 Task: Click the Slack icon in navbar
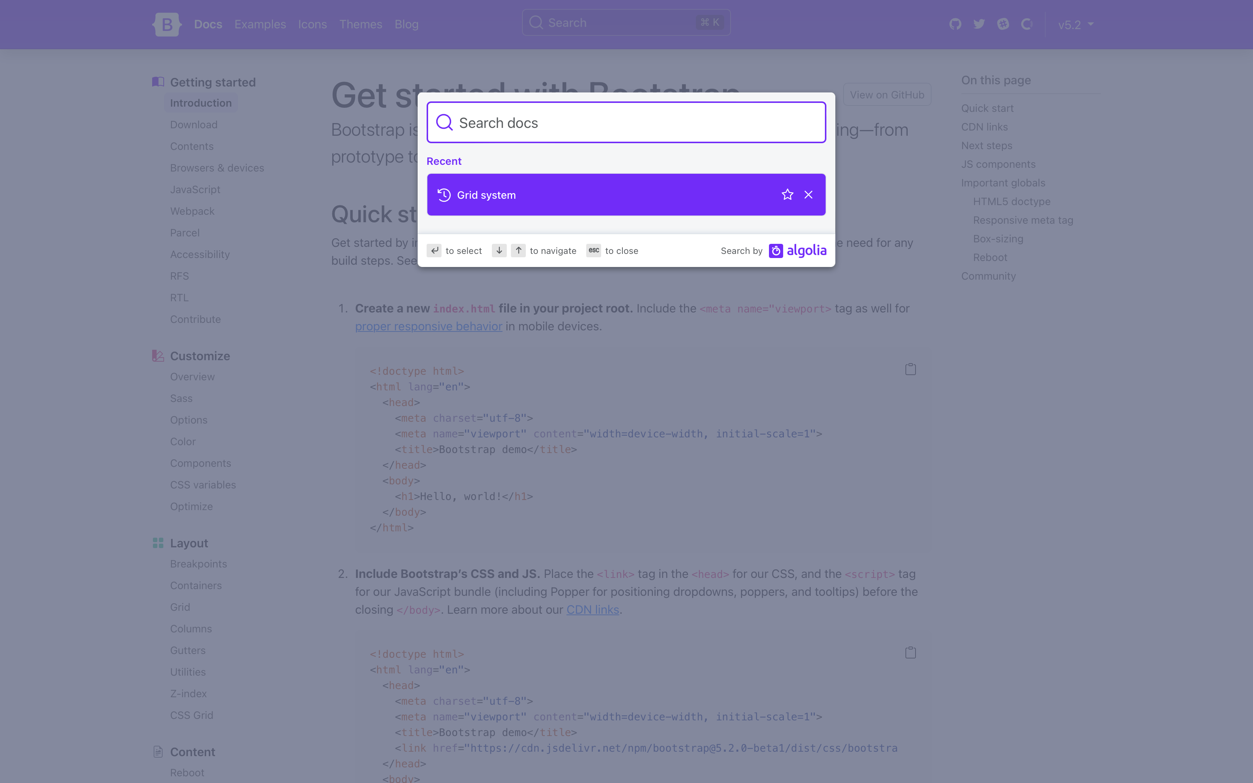point(1003,24)
